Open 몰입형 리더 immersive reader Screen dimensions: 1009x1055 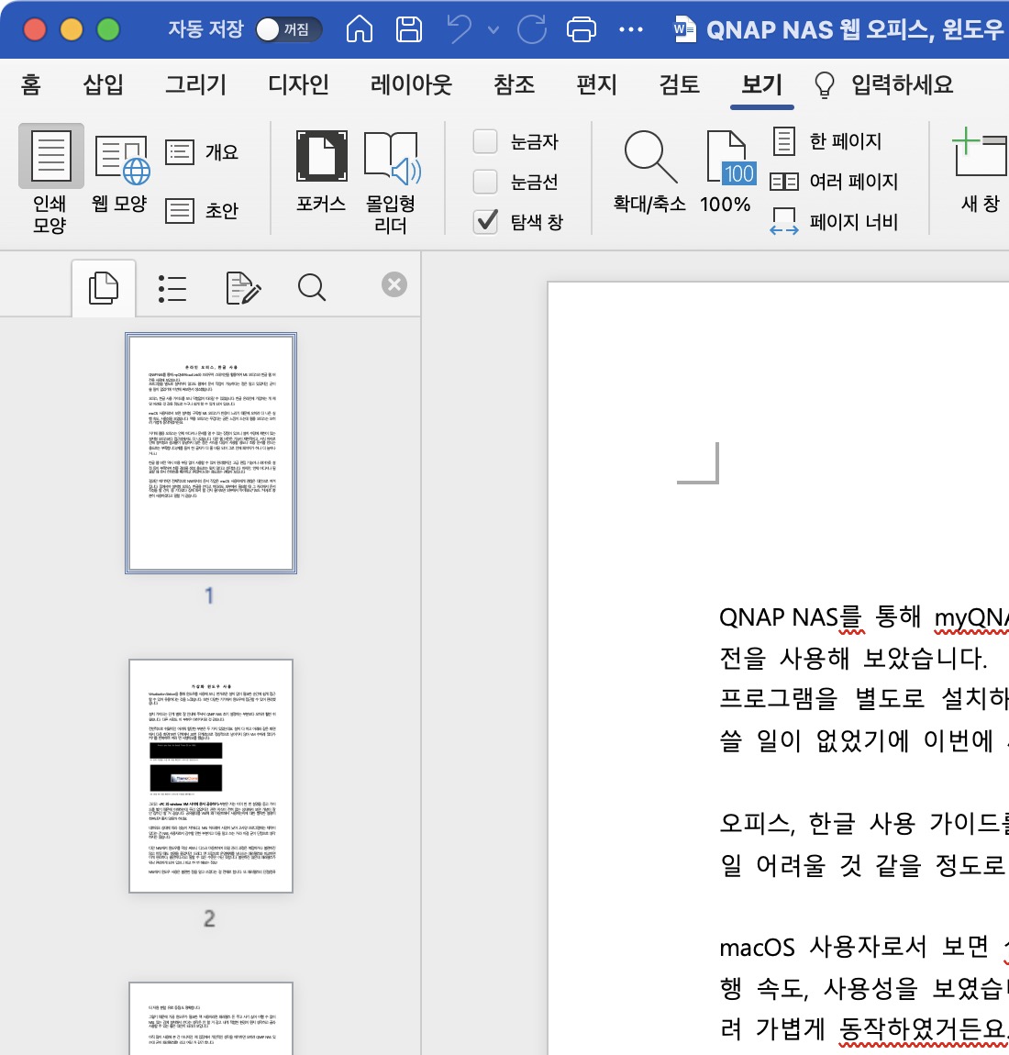point(392,183)
